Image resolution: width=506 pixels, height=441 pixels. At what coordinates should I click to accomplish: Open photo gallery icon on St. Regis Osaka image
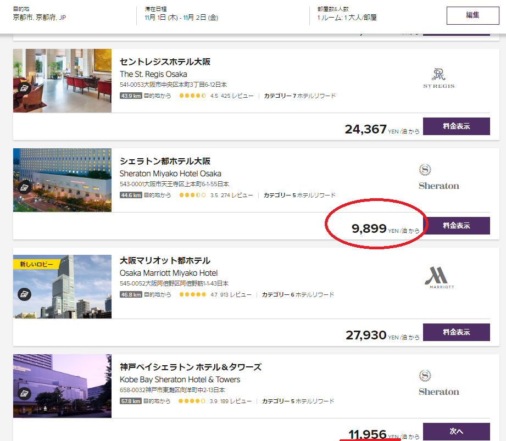click(x=25, y=88)
